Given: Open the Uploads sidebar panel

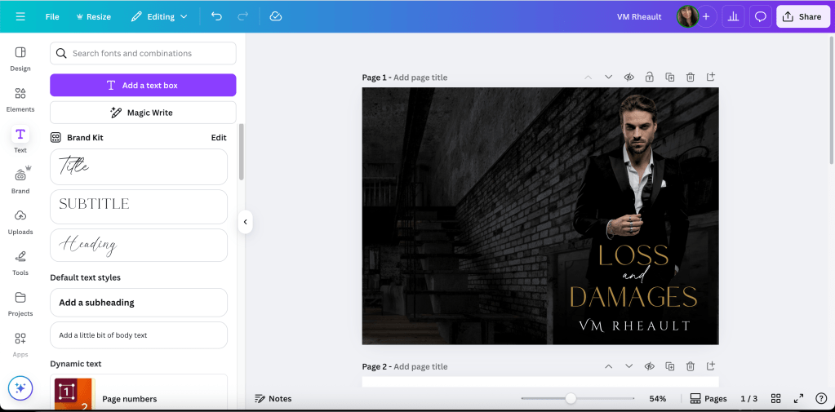Looking at the screenshot, I should click(20, 221).
